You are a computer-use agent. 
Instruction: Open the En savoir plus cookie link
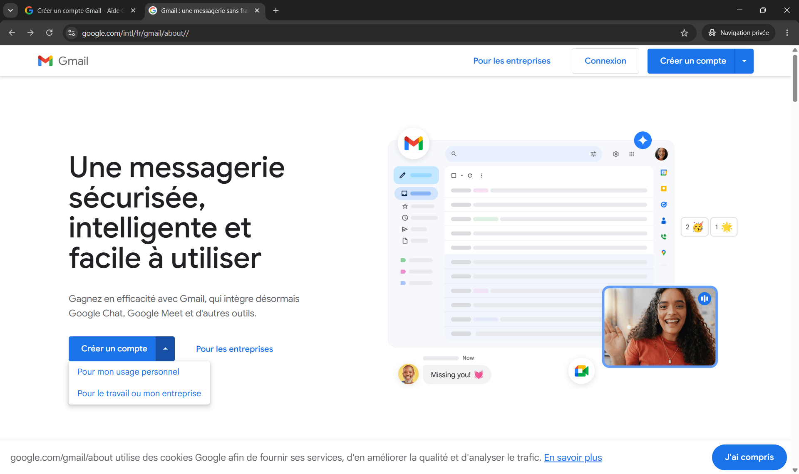pos(573,457)
